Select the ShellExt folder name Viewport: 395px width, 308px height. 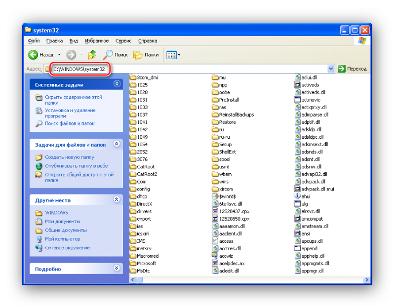(x=227, y=152)
